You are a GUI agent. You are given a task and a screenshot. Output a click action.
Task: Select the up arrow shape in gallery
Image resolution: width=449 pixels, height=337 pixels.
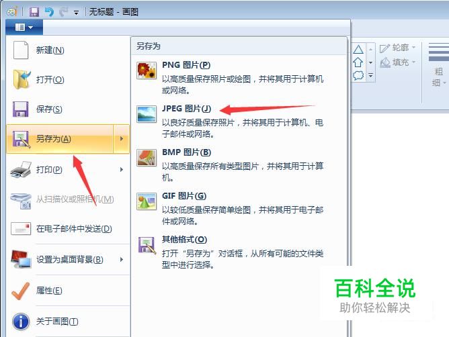(x=358, y=62)
